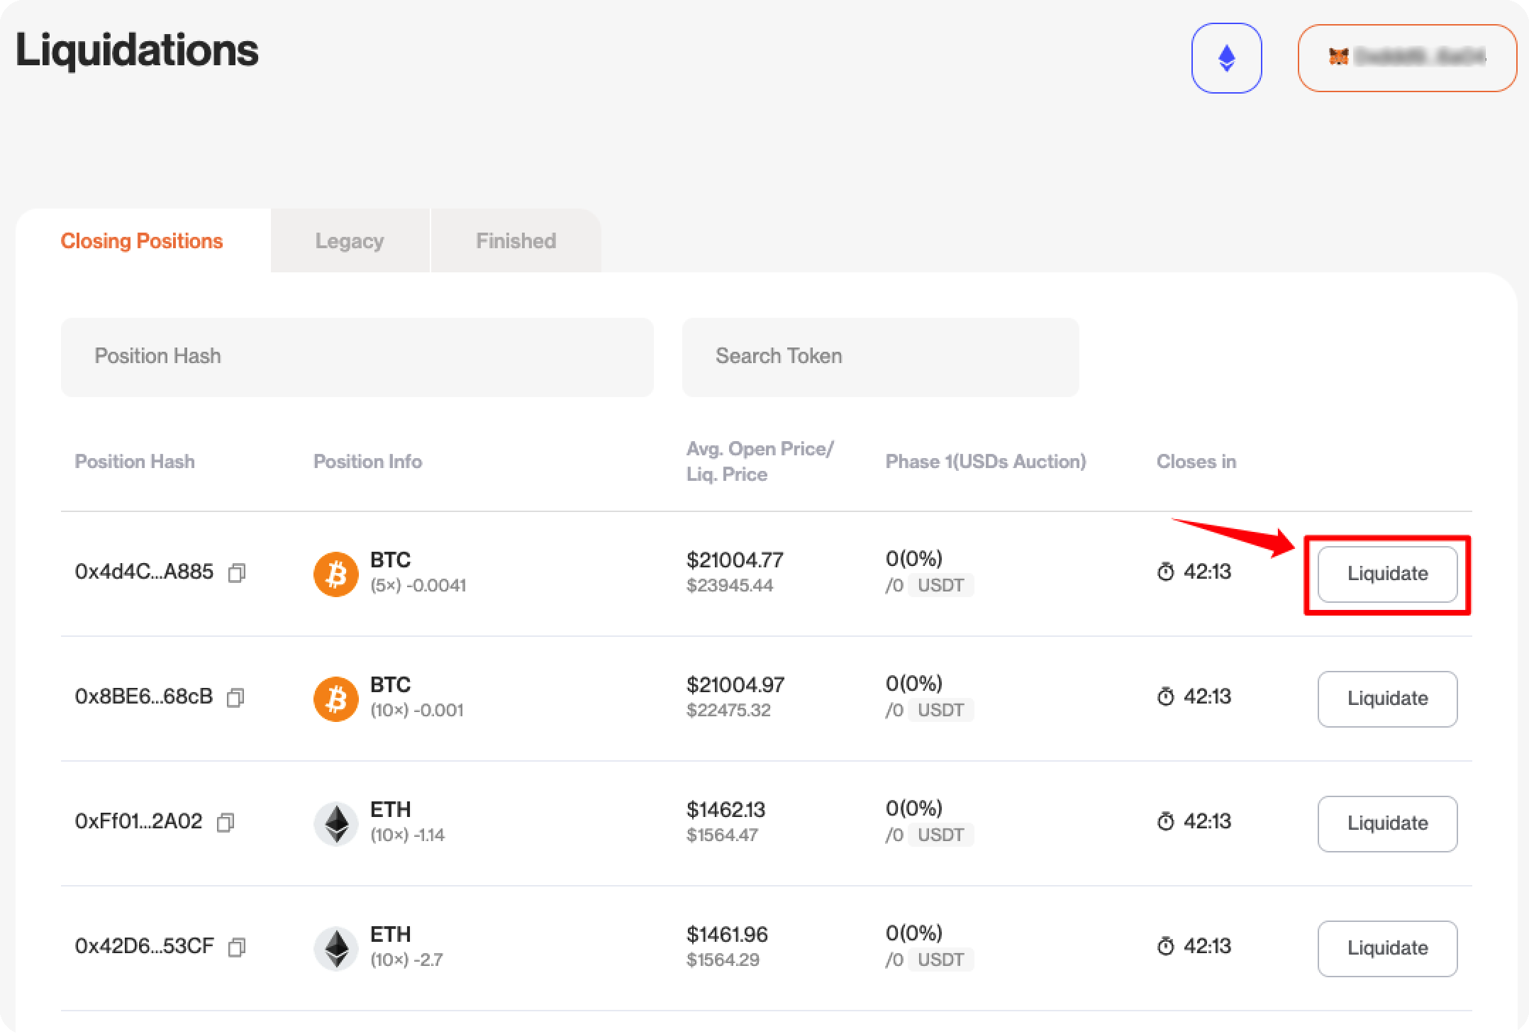This screenshot has height=1034, width=1529.
Task: Click the Bitcoin icon in second row
Action: coord(335,699)
